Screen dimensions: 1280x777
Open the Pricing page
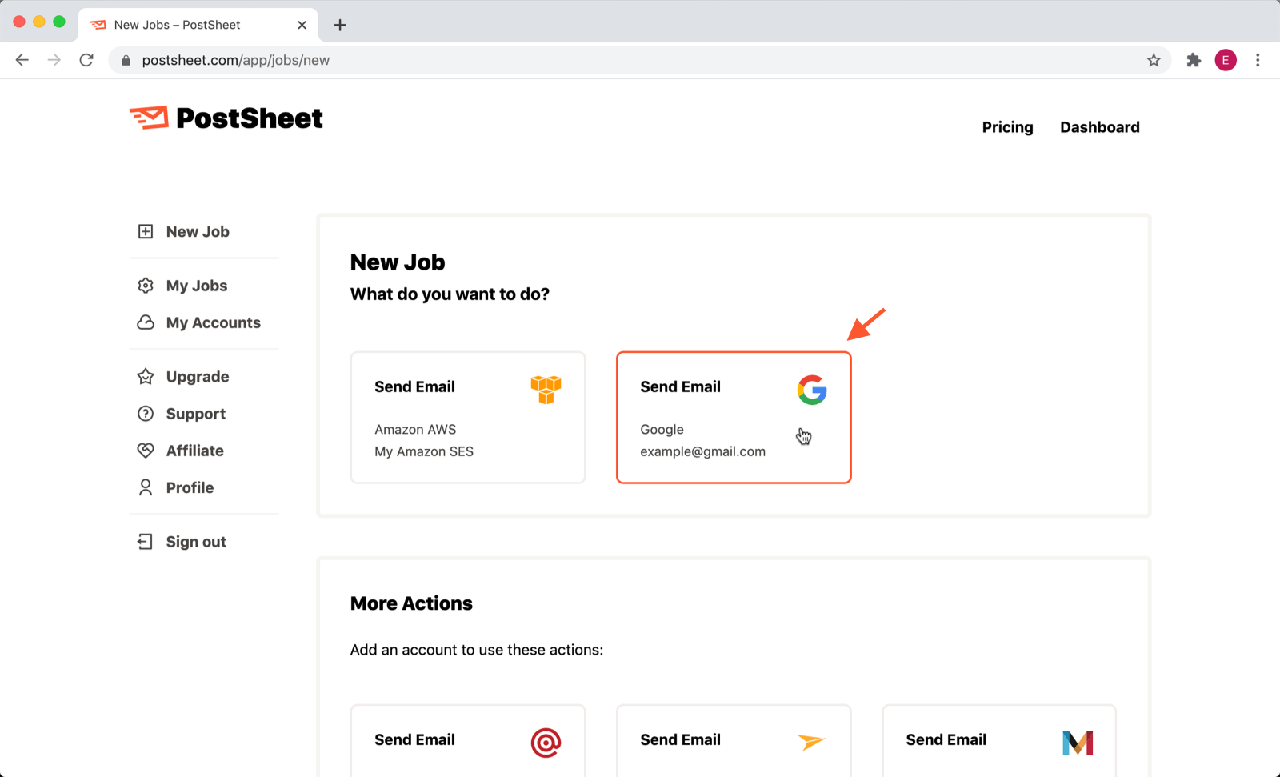[1007, 127]
